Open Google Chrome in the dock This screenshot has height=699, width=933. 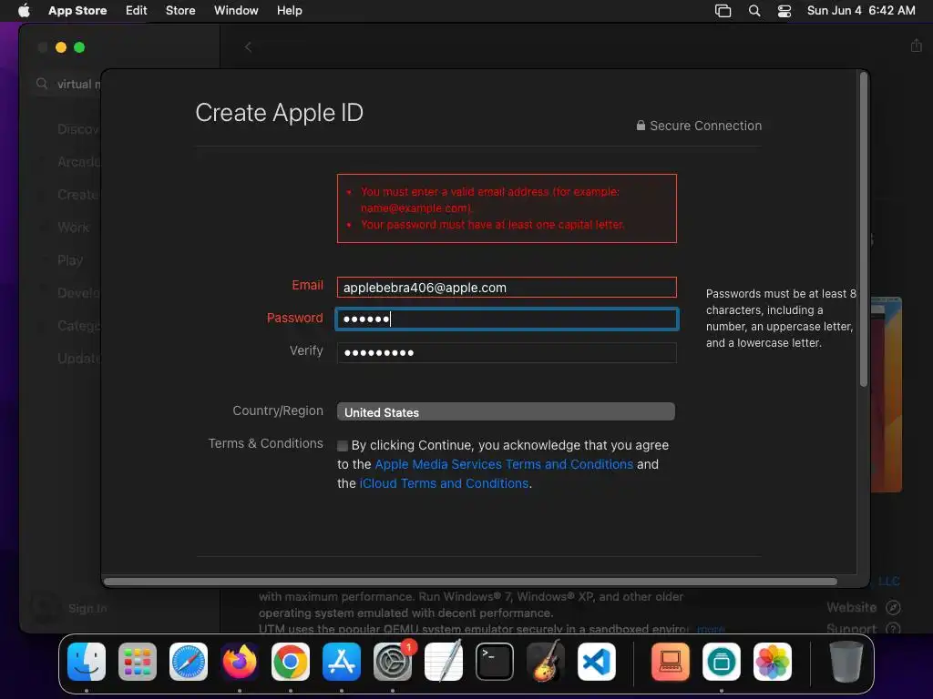[291, 662]
